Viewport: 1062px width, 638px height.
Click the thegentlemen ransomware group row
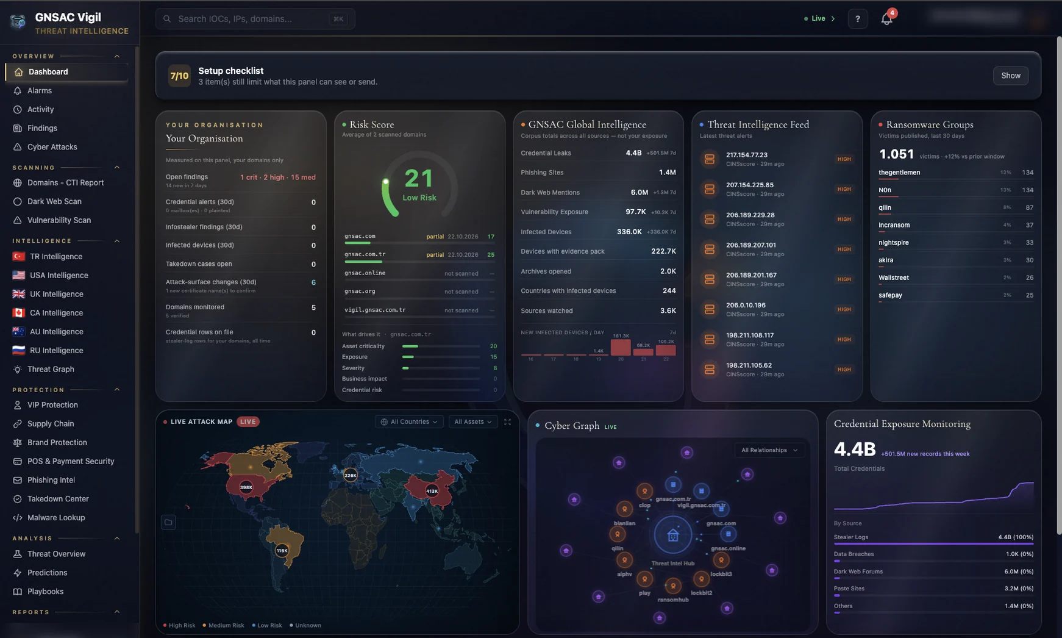tap(955, 174)
